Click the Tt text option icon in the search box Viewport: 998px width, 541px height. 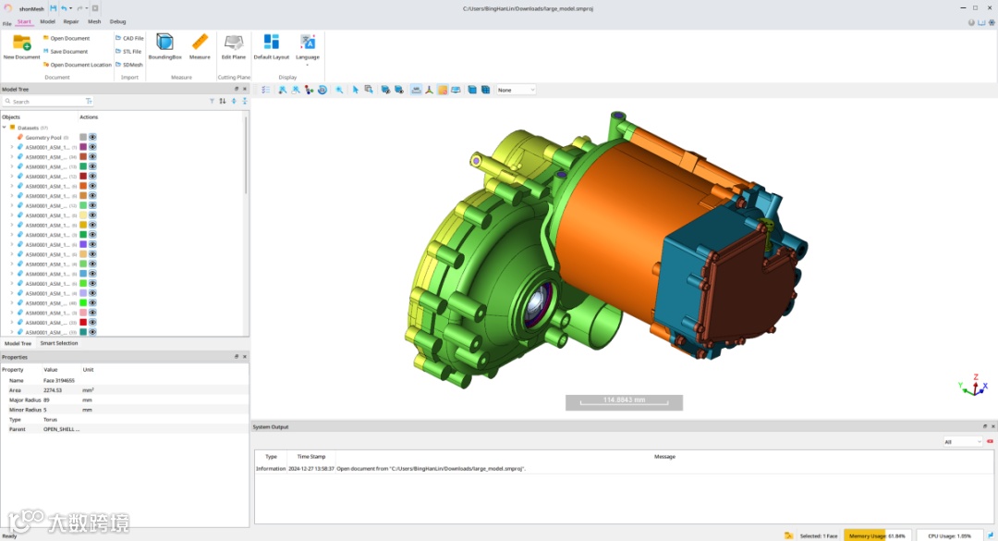[89, 102]
